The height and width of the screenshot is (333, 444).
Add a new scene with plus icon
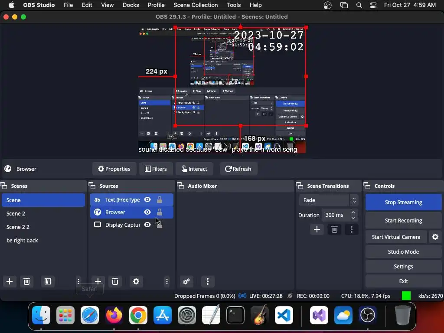click(x=10, y=281)
